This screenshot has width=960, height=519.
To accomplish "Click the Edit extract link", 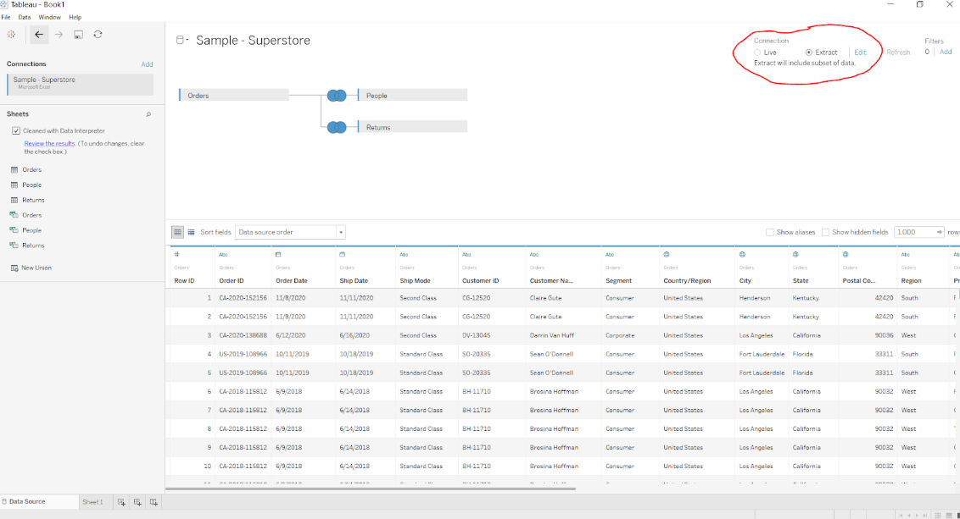I will tap(860, 52).
